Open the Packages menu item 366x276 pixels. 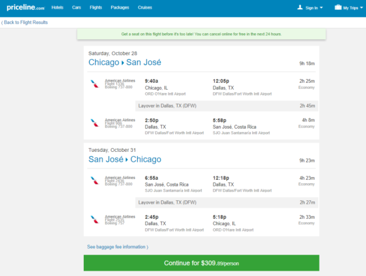[120, 7]
